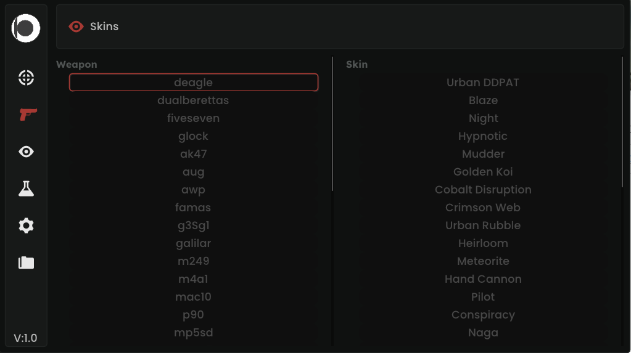
Task: Select the deagle weapon entry
Action: click(193, 83)
